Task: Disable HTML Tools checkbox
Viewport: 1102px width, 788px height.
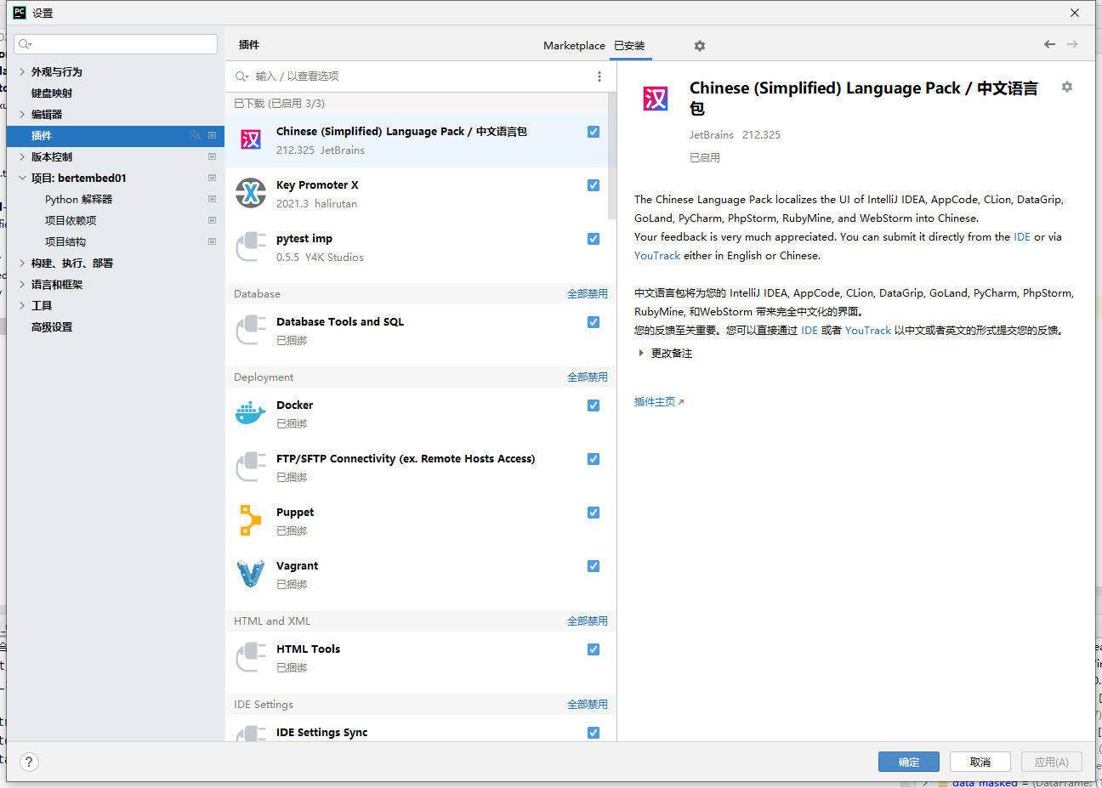Action: coord(594,649)
